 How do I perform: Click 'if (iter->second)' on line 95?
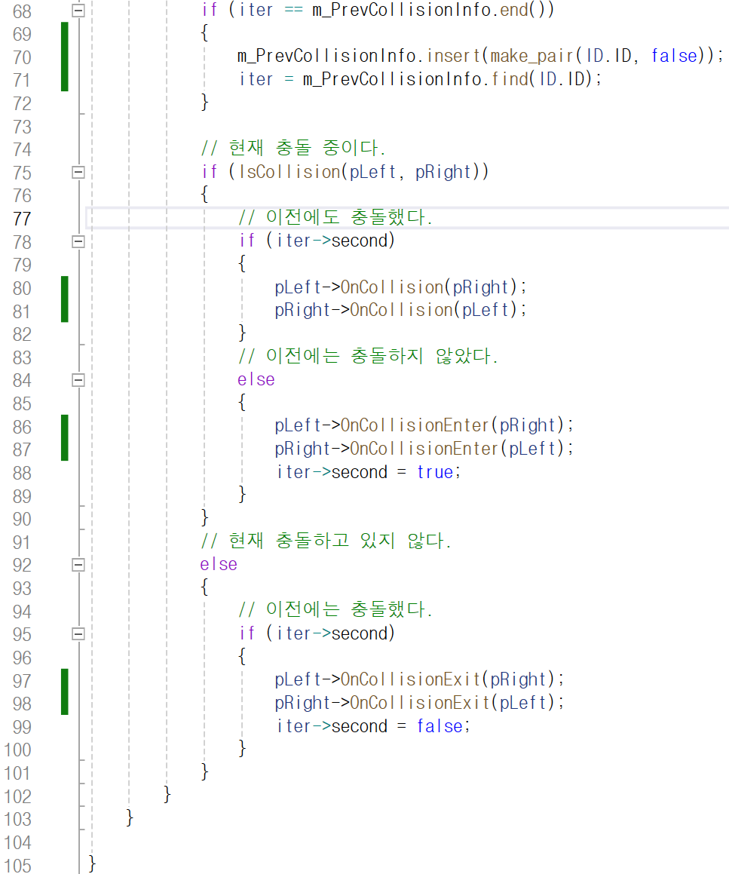(x=317, y=633)
